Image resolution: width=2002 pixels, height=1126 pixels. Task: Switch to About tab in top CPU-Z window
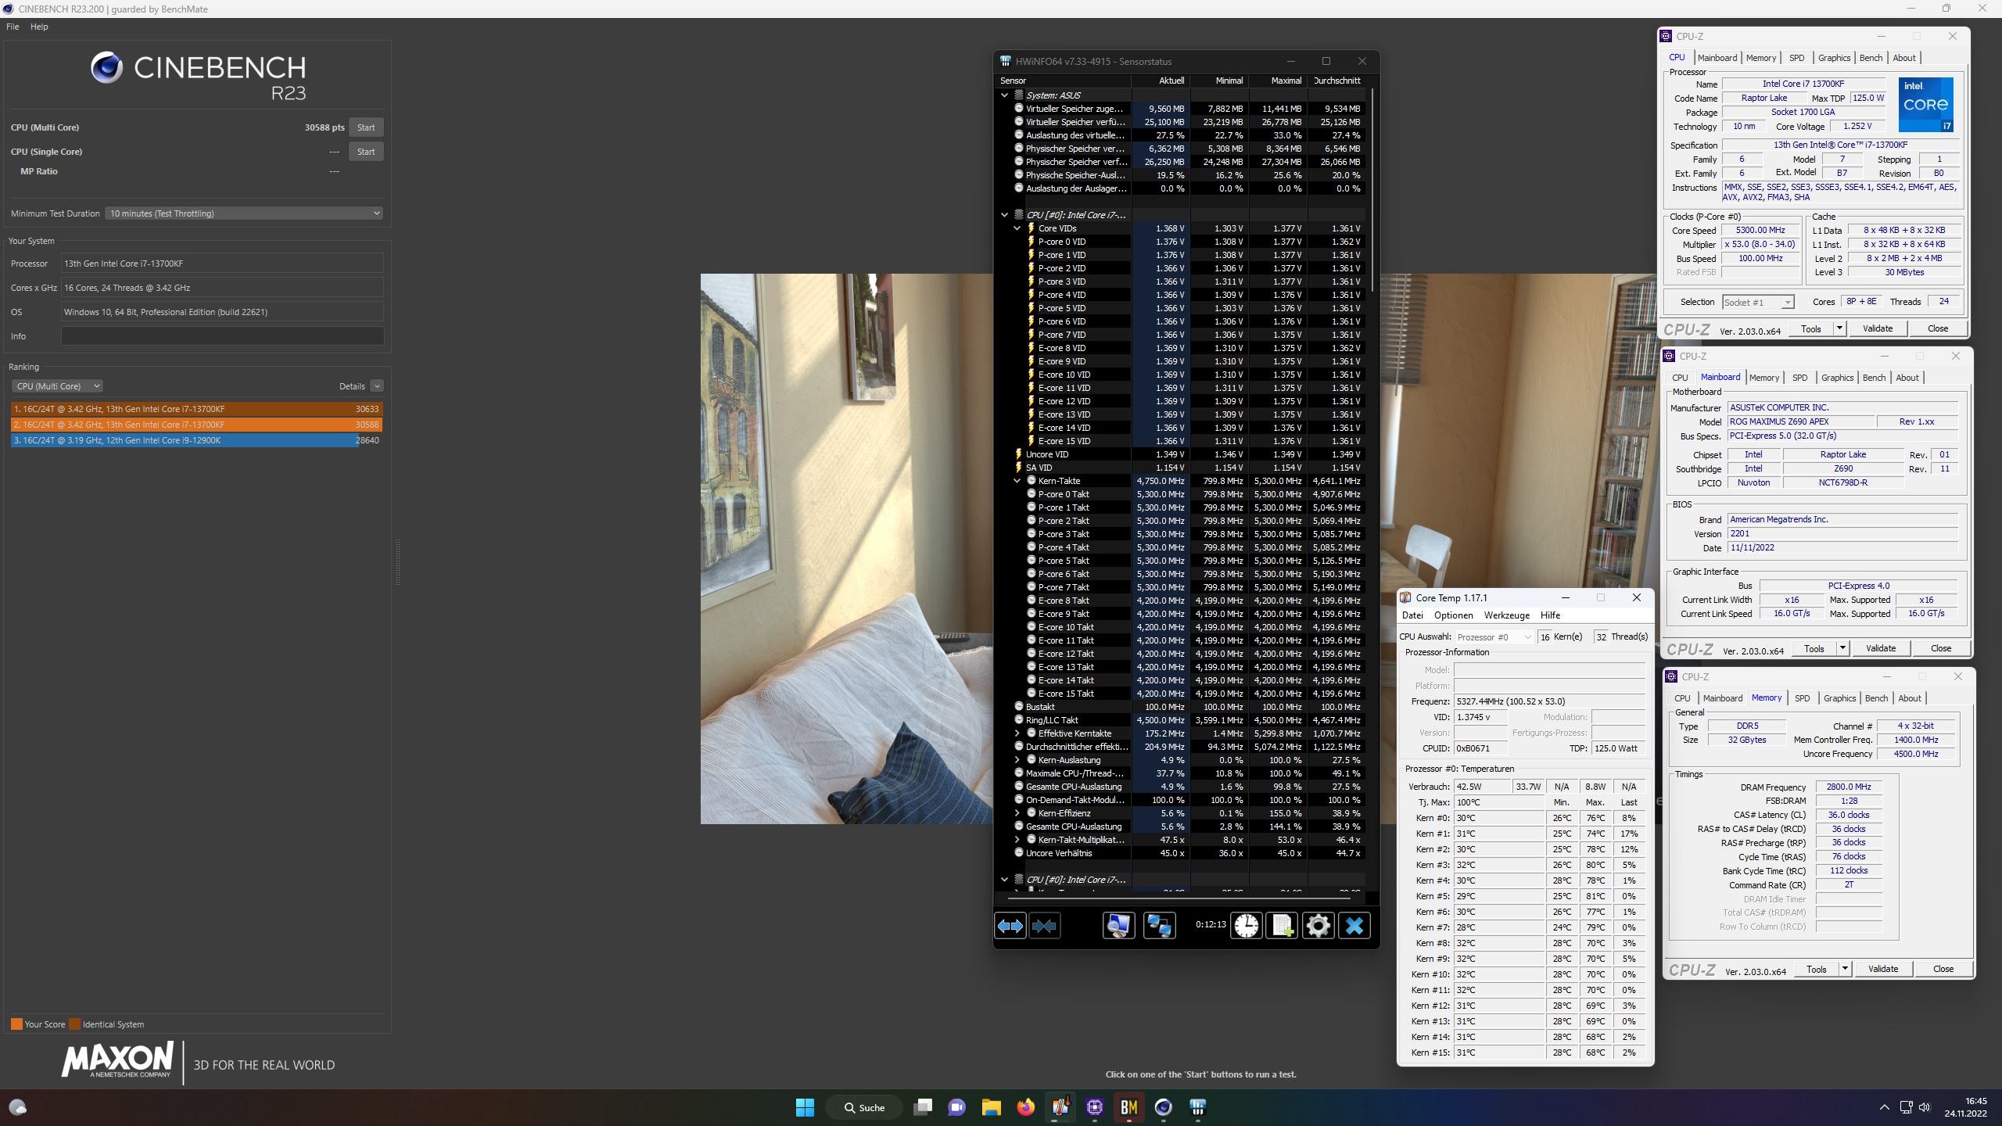click(x=1903, y=58)
